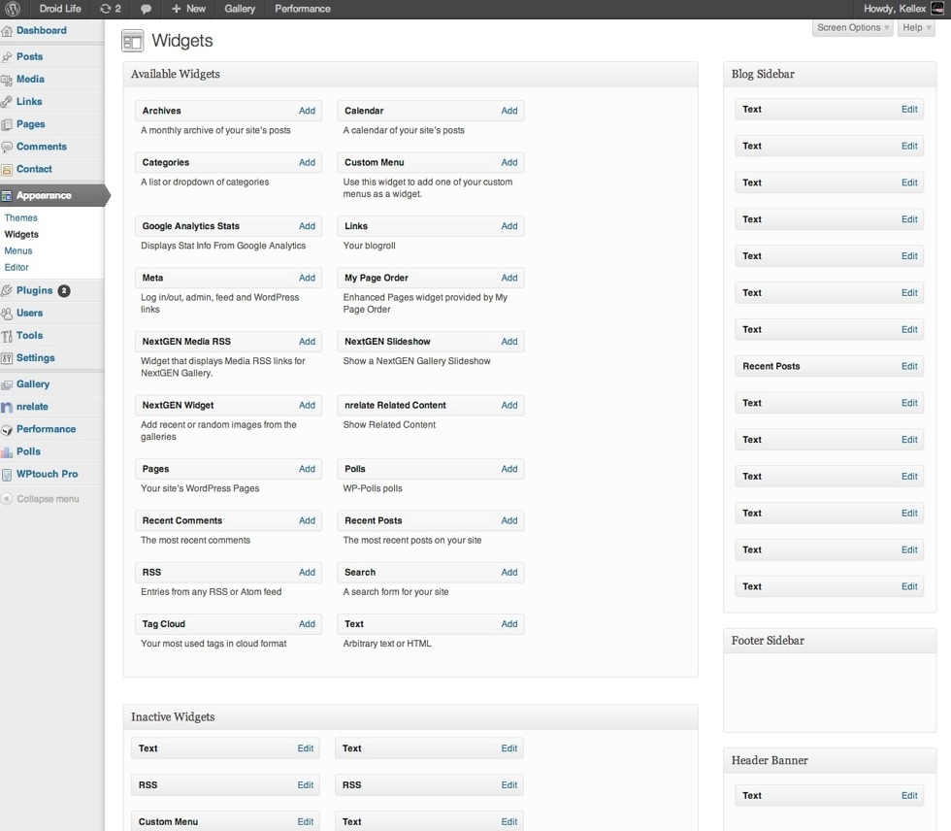Open the comments bubble icon in admin bar
The image size is (951, 831).
[x=146, y=9]
